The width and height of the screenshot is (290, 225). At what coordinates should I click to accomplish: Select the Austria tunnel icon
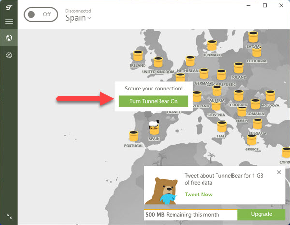click(x=217, y=91)
